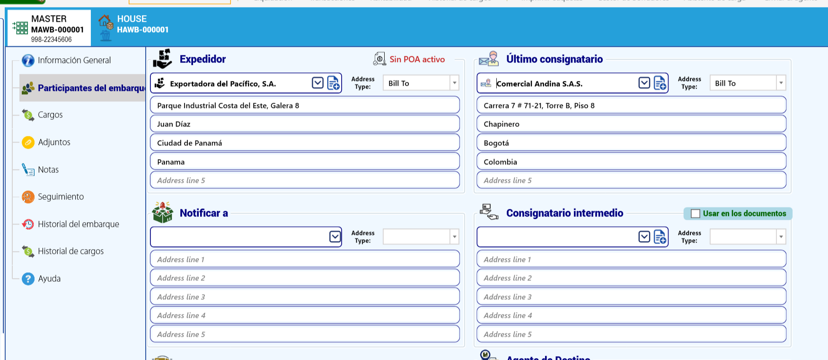Click add-document icon beside Último consignatario field
Viewport: 828px width, 360px height.
pyautogui.click(x=660, y=83)
